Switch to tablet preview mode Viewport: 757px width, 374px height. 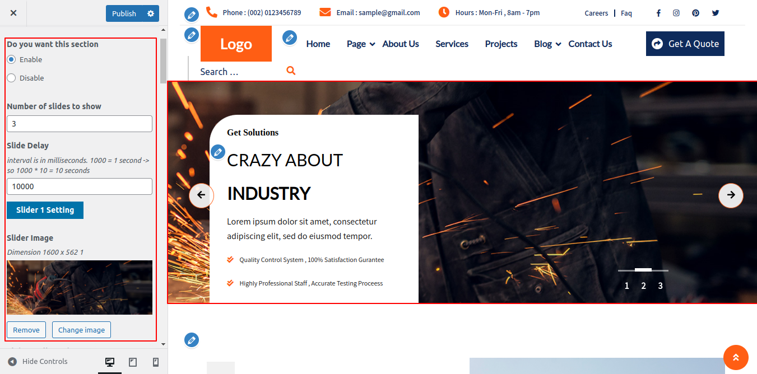coord(133,362)
